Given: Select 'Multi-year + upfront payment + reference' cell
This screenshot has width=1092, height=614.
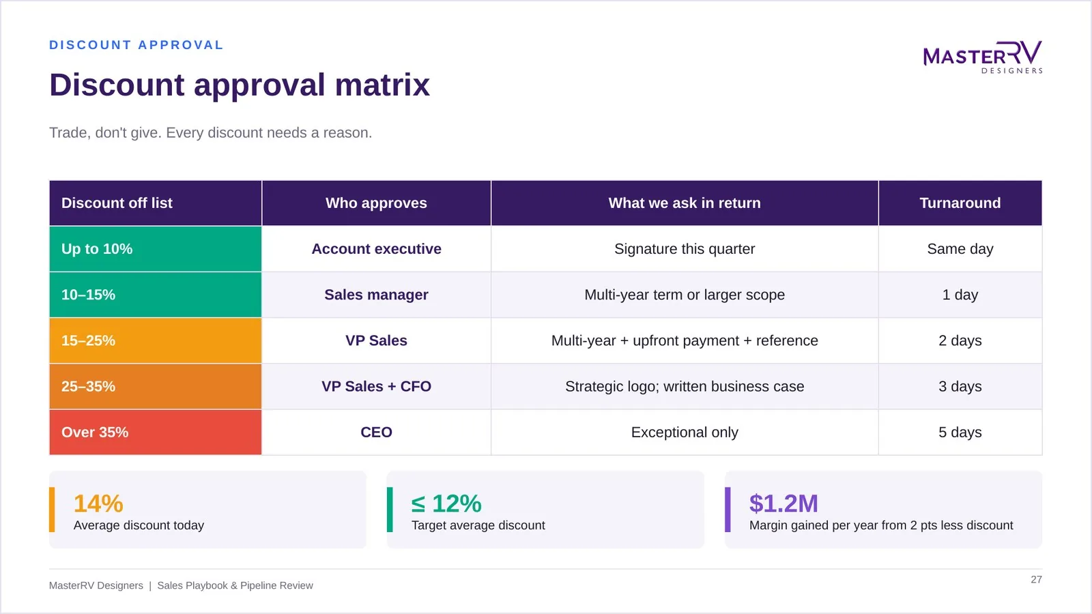Looking at the screenshot, I should tap(685, 340).
